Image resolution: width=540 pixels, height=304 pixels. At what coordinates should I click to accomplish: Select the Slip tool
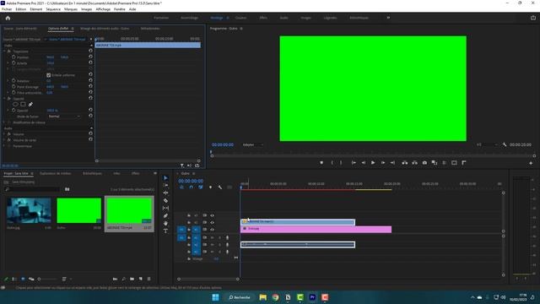pos(165,209)
